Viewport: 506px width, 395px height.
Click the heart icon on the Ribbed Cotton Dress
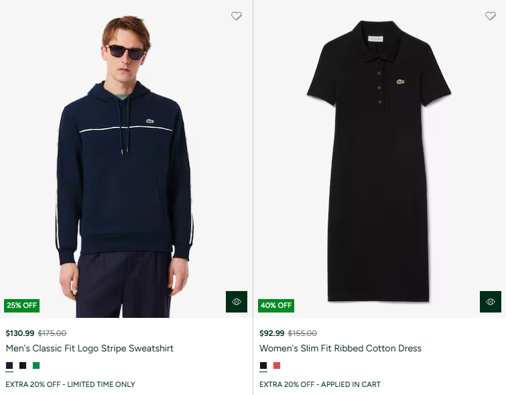490,16
